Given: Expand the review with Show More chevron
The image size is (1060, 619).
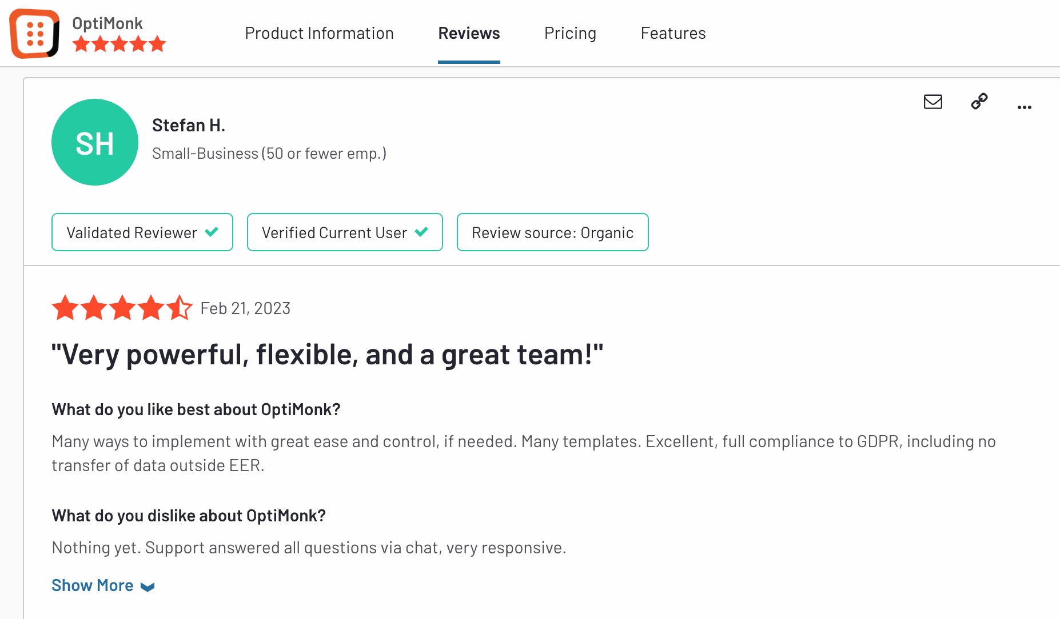Looking at the screenshot, I should pyautogui.click(x=148, y=586).
